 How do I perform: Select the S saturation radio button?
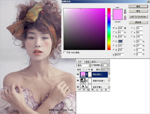click(114, 32)
